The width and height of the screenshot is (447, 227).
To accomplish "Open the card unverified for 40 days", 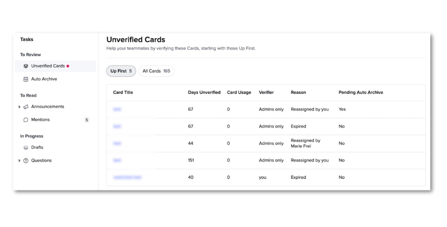I will [127, 177].
